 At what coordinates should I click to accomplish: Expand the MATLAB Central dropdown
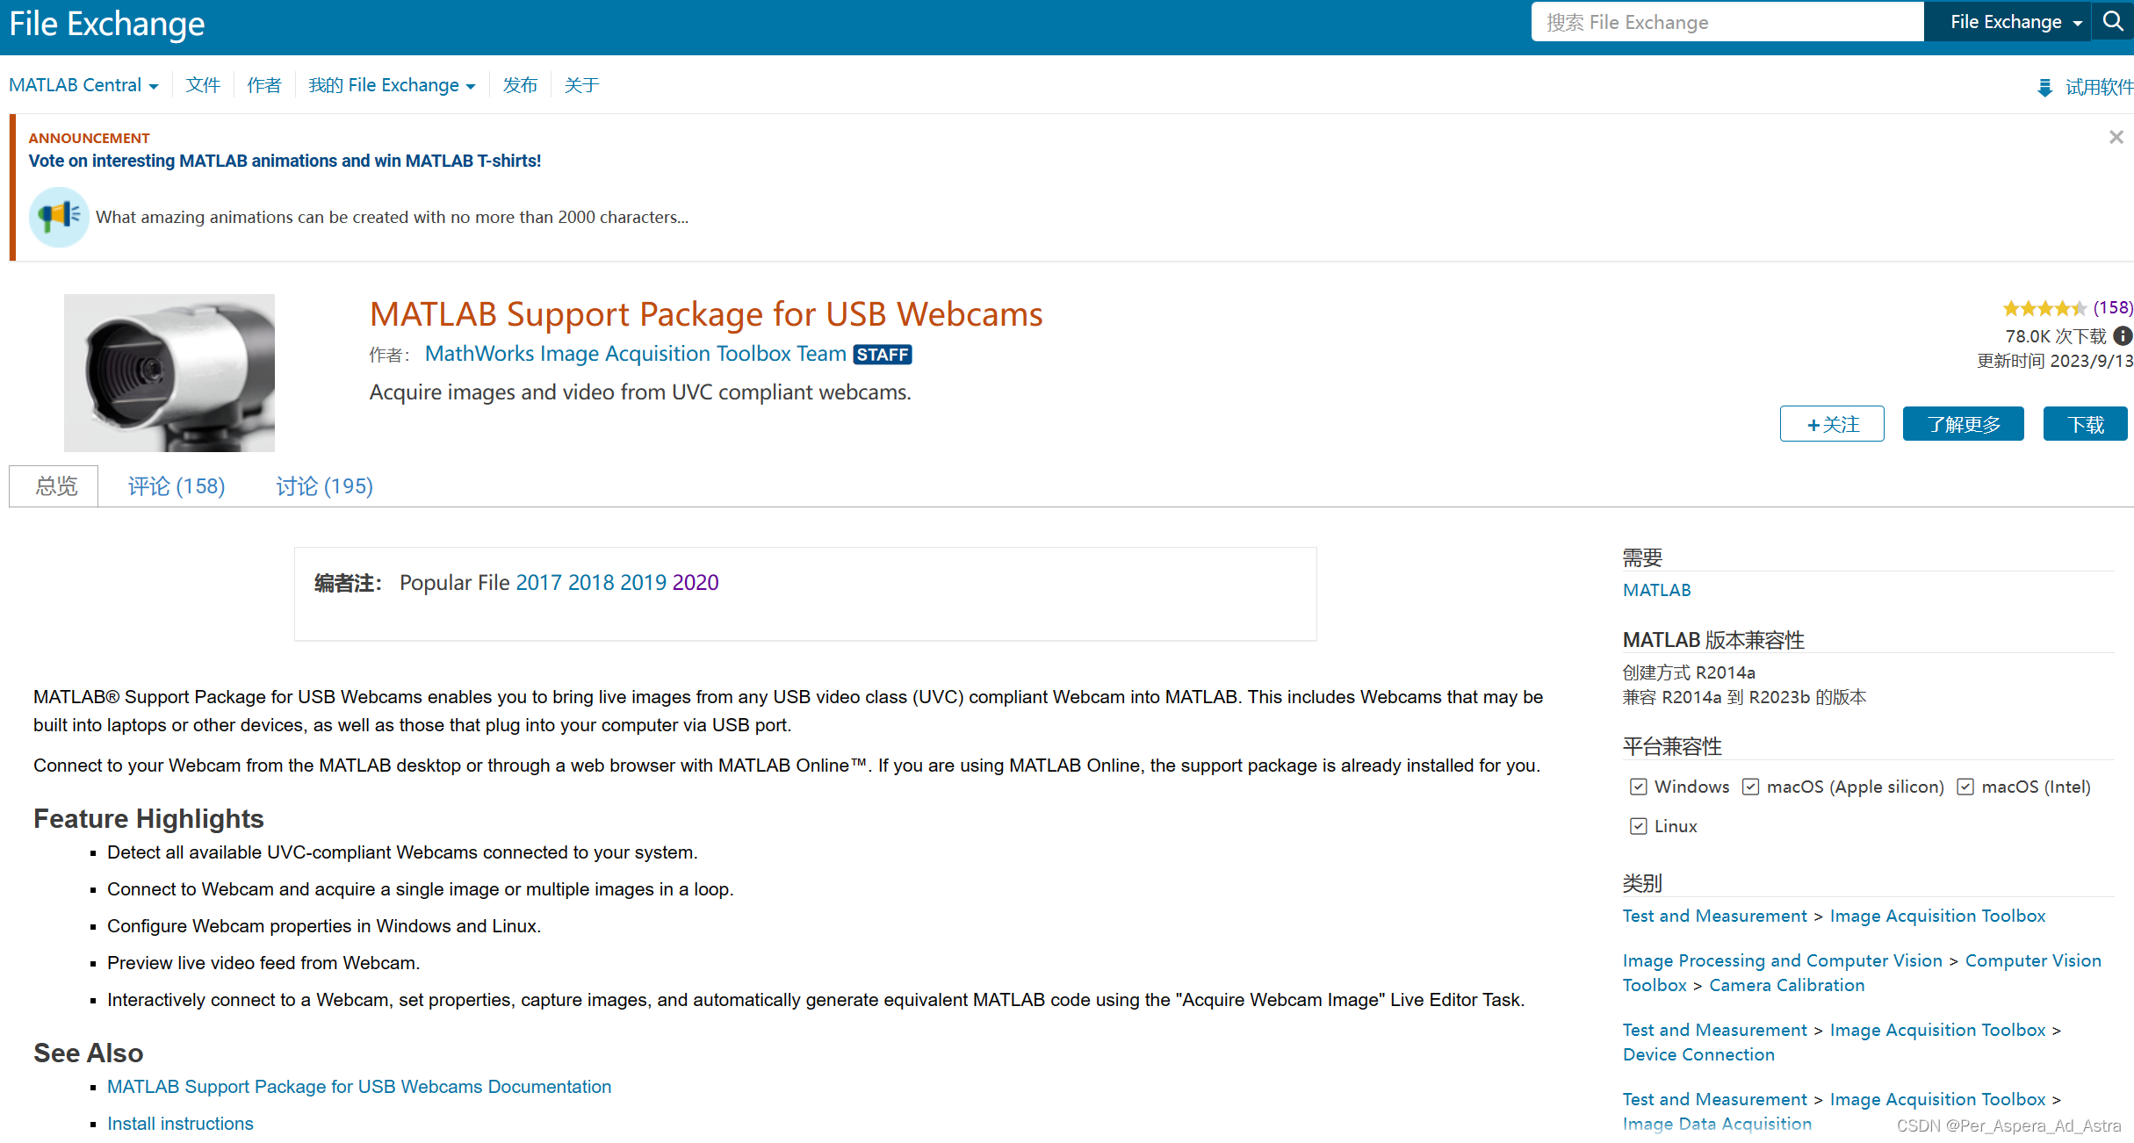pyautogui.click(x=83, y=85)
